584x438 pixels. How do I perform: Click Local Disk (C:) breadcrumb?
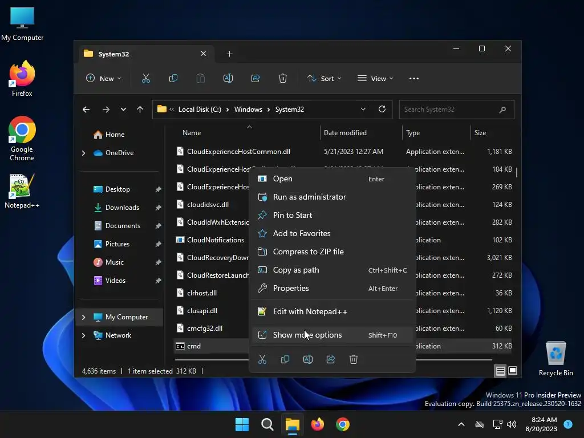200,109
